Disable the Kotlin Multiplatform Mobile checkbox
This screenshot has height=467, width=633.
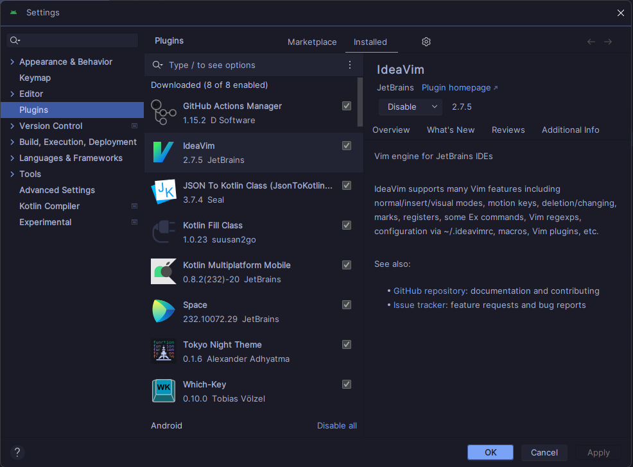[346, 265]
